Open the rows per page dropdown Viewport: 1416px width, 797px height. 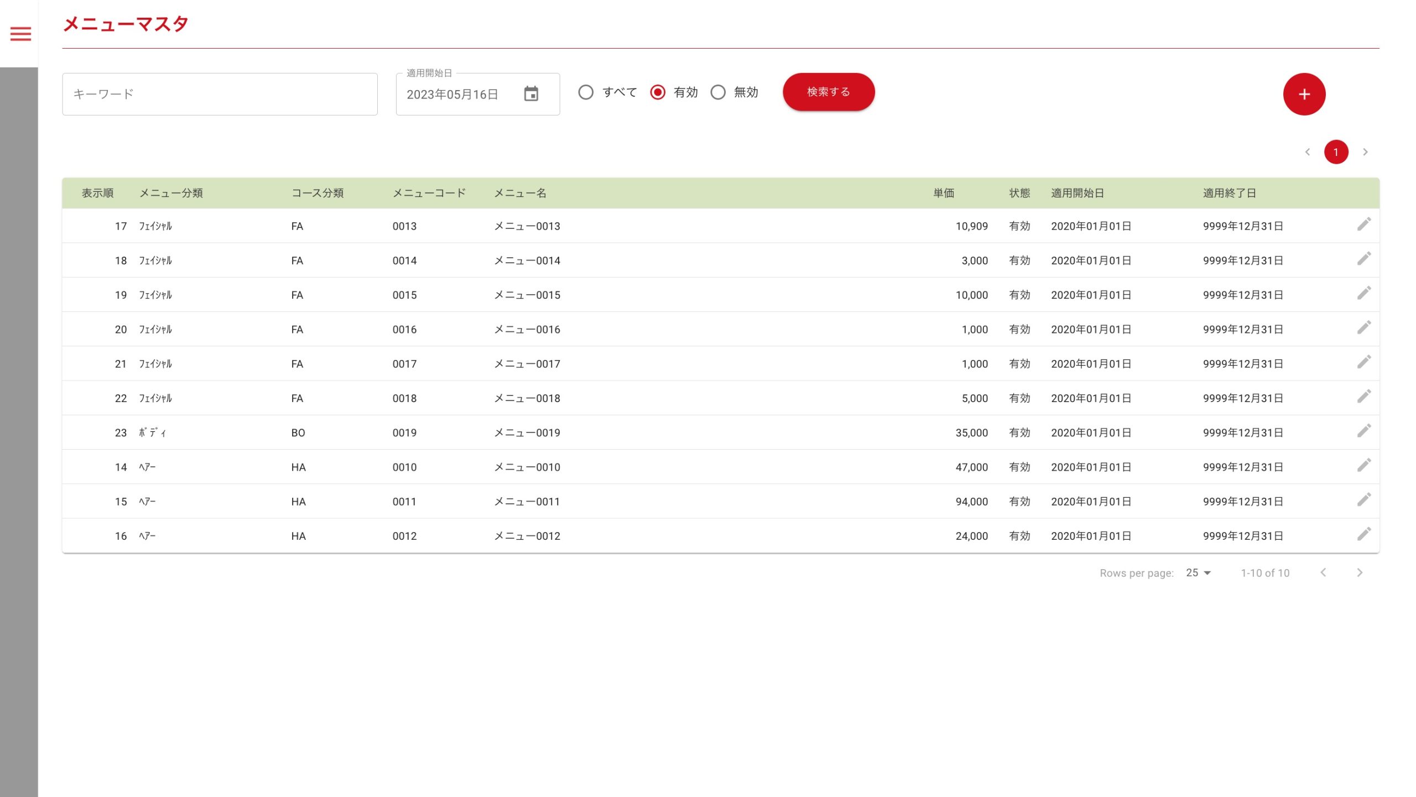pyautogui.click(x=1198, y=573)
